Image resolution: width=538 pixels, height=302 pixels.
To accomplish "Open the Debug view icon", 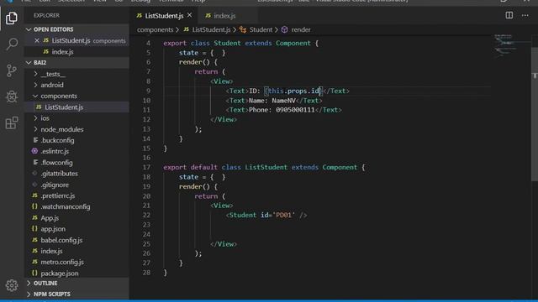I will click(12, 96).
